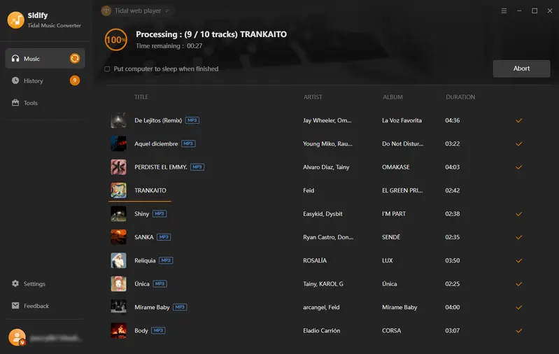Image resolution: width=559 pixels, height=354 pixels.
Task: Click the Shiny album thumbnail
Action: pos(118,214)
